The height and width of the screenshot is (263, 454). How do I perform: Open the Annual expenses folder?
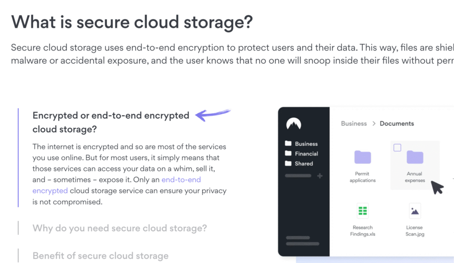[x=415, y=158]
